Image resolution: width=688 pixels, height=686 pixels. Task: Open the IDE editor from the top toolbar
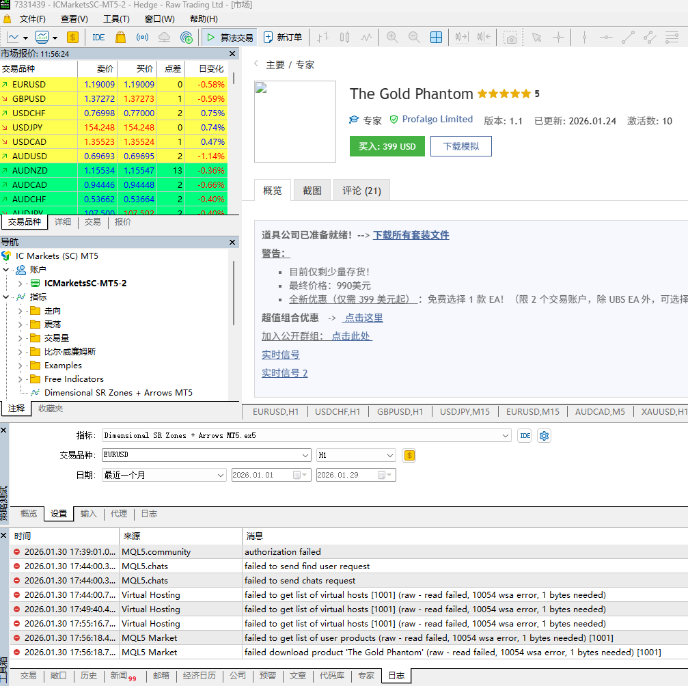98,38
